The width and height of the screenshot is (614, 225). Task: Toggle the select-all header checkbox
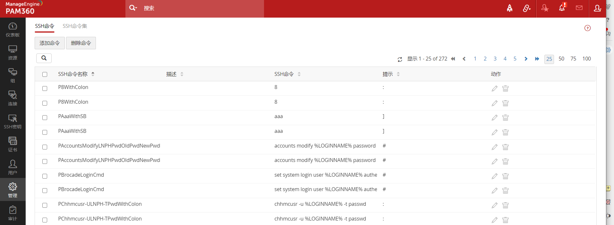pyautogui.click(x=45, y=74)
